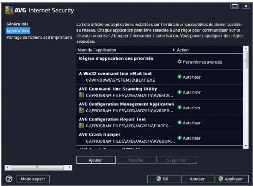Click the maximize window icon

click(x=235, y=6)
